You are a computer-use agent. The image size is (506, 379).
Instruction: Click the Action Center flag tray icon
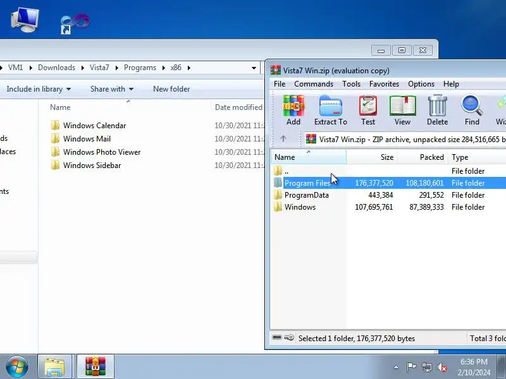pyautogui.click(x=411, y=367)
